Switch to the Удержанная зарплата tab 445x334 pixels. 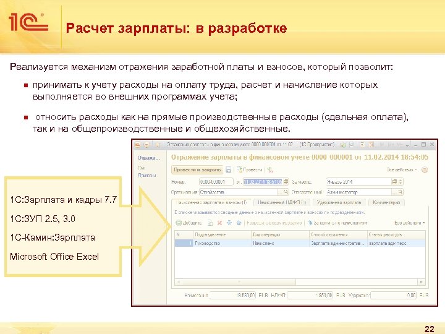click(x=339, y=202)
